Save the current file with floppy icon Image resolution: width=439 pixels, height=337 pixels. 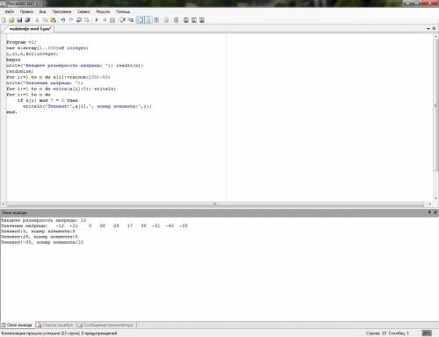coord(19,20)
